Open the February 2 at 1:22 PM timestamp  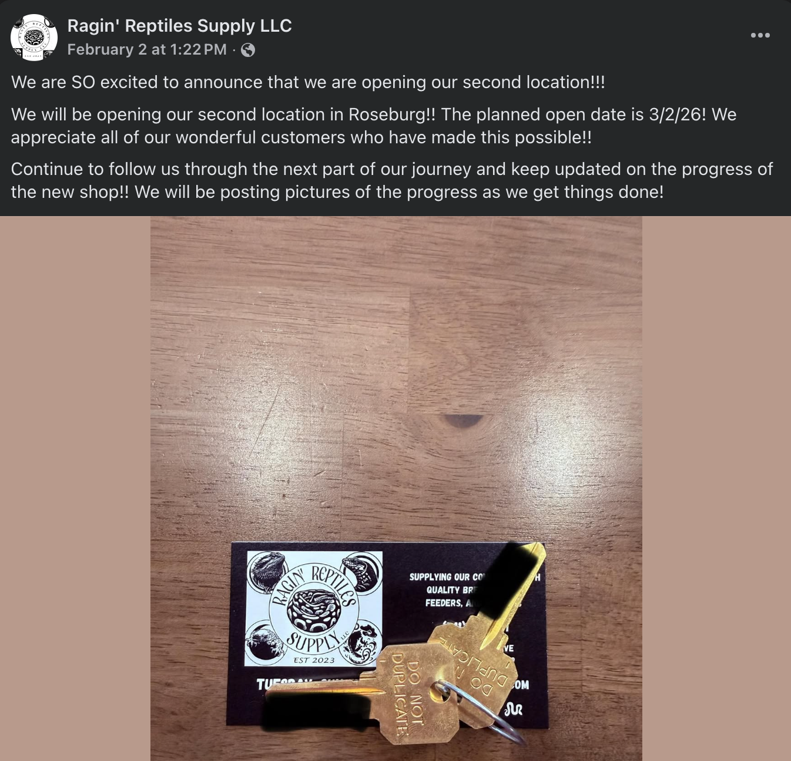coord(147,50)
